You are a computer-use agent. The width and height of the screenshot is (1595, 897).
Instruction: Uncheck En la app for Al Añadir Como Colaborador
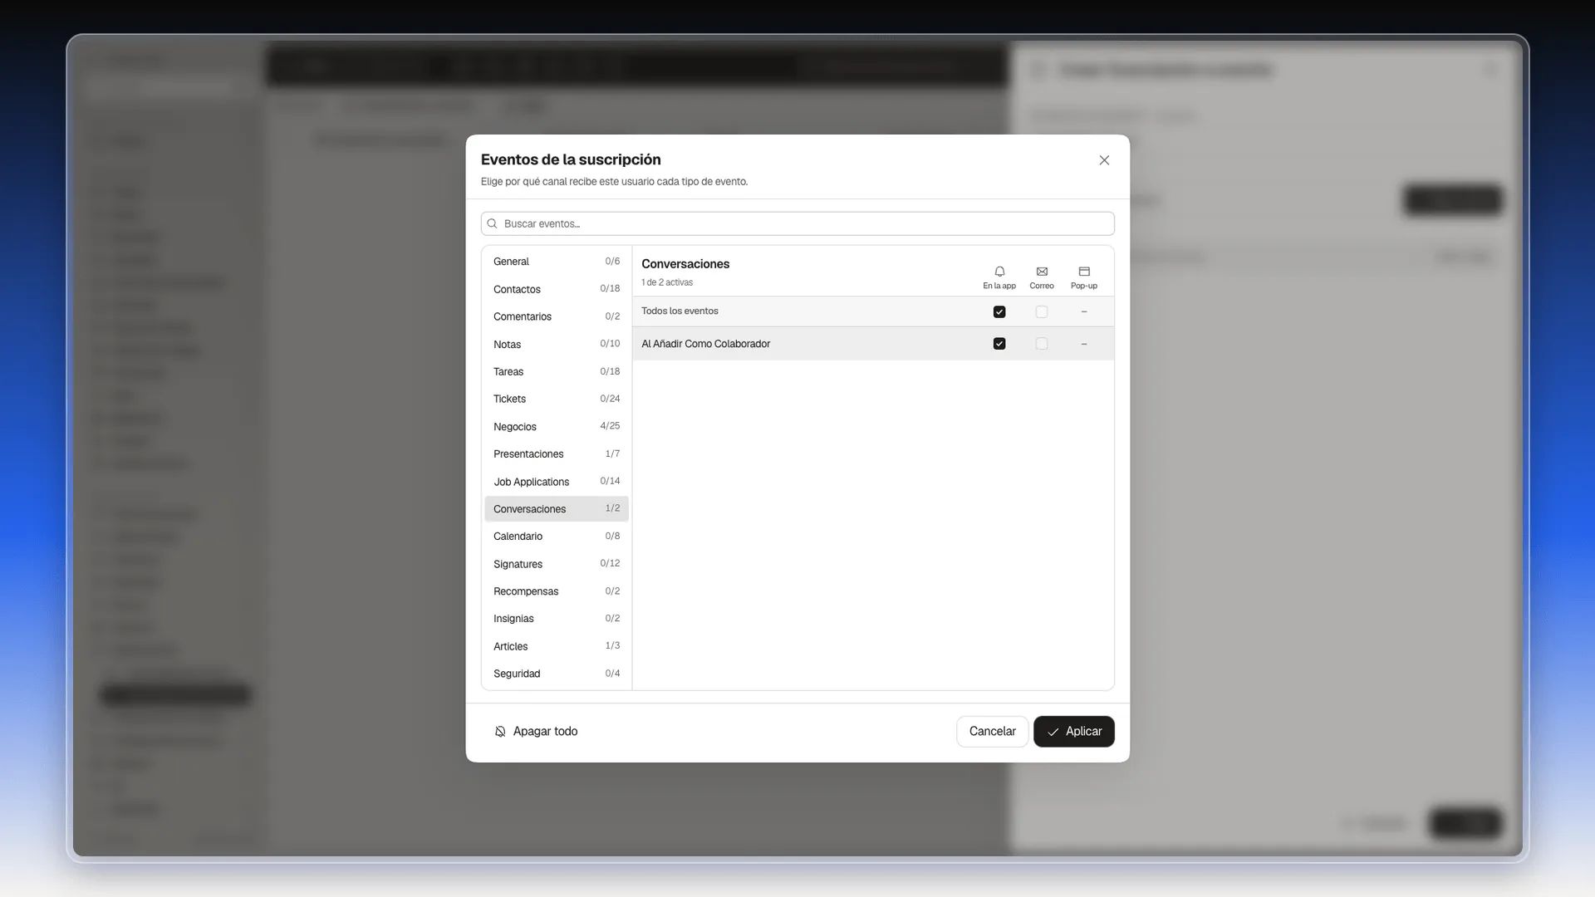[999, 344]
